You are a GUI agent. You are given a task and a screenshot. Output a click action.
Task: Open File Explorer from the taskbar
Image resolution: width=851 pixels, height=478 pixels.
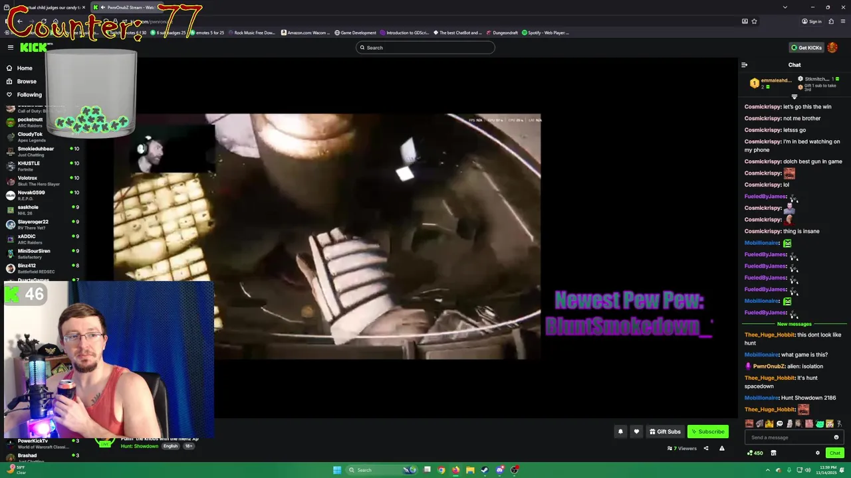coord(470,470)
